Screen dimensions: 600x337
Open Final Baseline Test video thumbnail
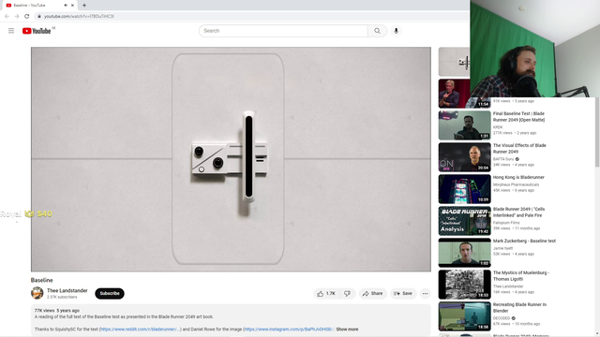pyautogui.click(x=465, y=125)
